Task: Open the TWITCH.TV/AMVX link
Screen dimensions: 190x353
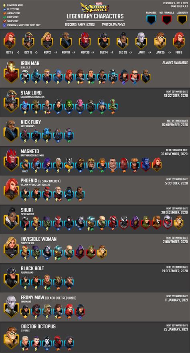Action: click(112, 24)
